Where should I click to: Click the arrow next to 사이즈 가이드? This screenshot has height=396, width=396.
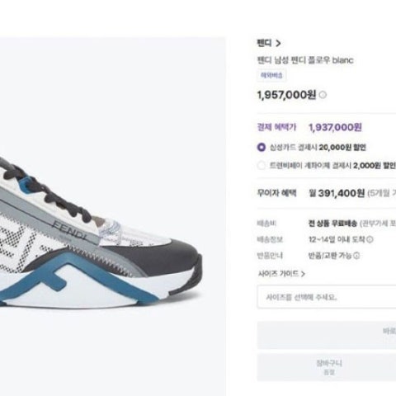303,274
